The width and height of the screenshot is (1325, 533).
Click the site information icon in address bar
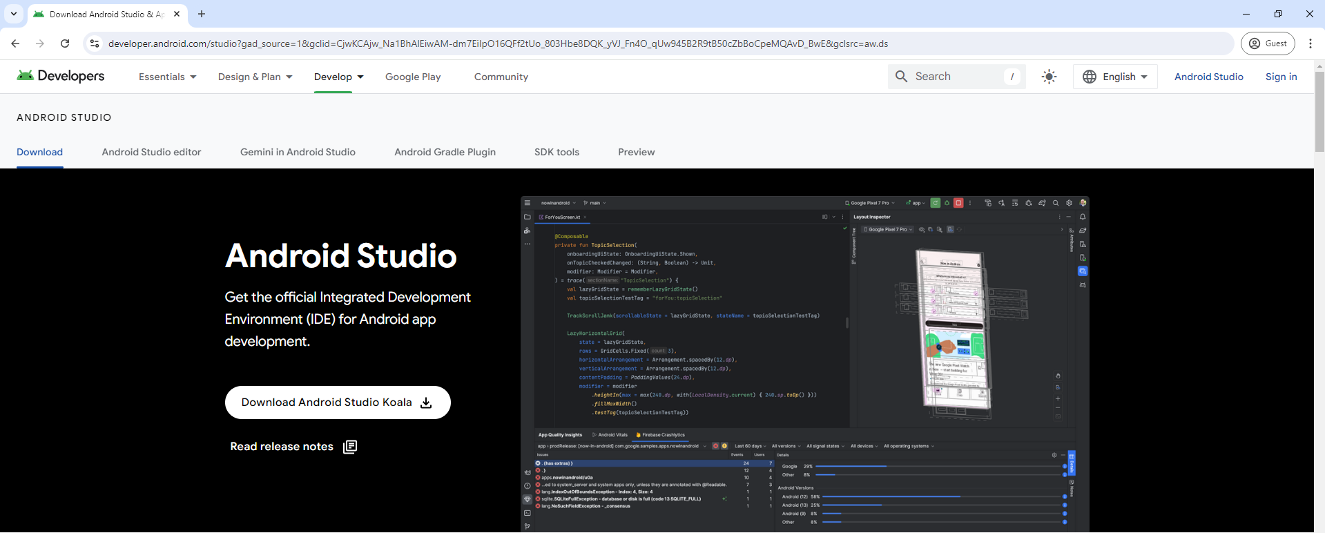point(95,43)
